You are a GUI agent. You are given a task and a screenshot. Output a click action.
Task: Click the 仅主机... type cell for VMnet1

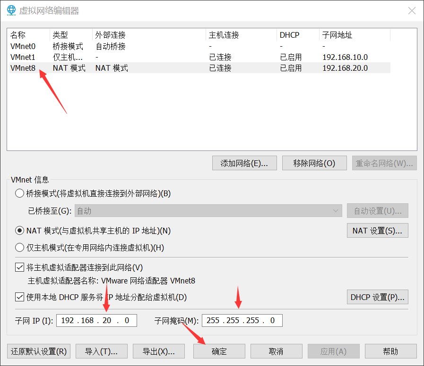[x=68, y=57]
